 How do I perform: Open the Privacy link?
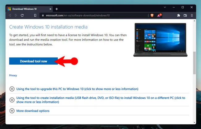(13, 75)
